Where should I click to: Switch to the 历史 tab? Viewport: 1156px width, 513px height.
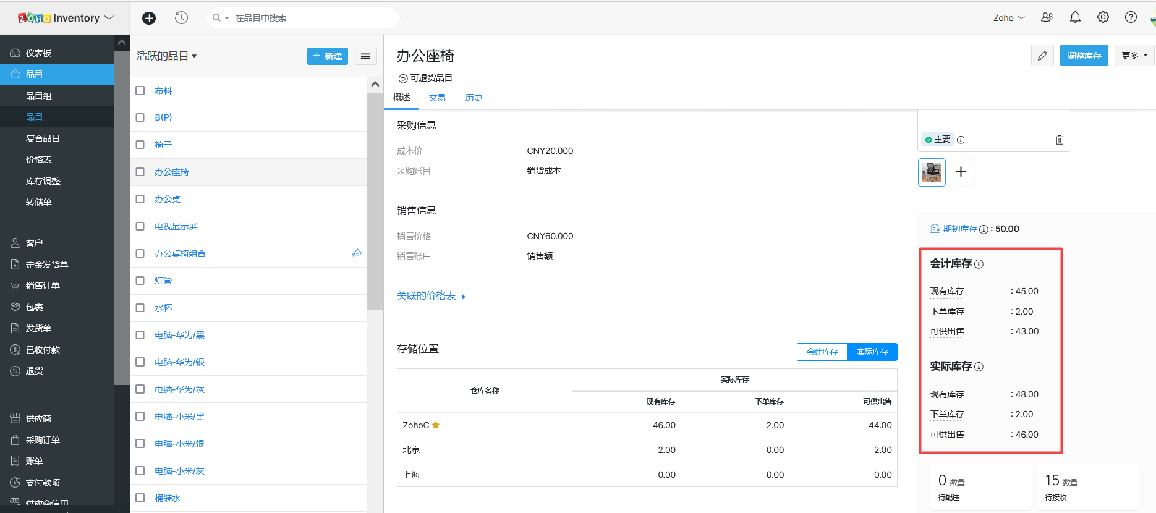coord(474,98)
